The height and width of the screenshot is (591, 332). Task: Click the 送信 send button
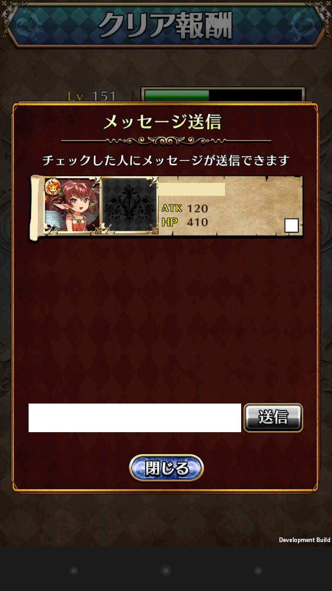click(273, 418)
